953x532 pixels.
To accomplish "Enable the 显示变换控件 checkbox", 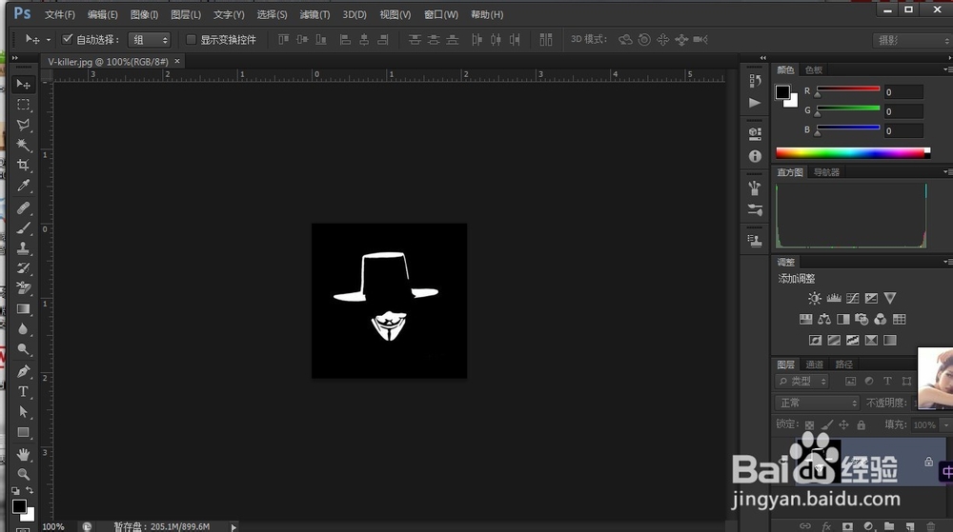I will 191,39.
